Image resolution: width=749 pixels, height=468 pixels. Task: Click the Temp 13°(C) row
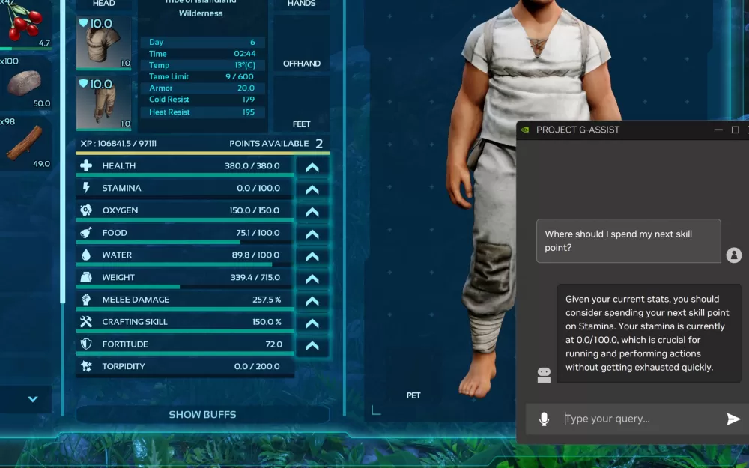202,65
